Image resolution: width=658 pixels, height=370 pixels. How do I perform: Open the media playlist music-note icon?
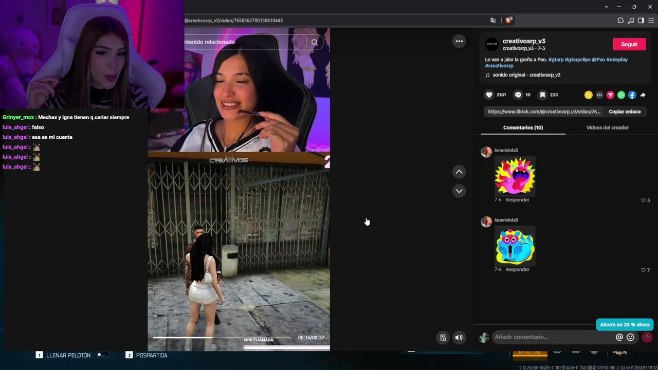631,21
